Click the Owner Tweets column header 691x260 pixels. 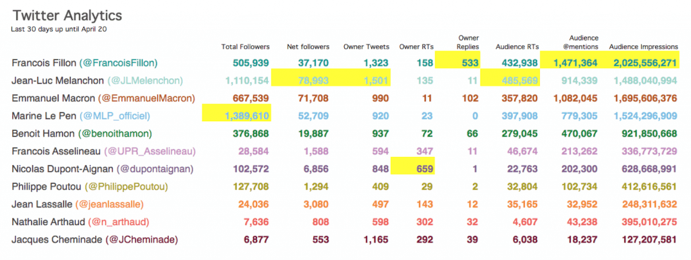(x=366, y=46)
